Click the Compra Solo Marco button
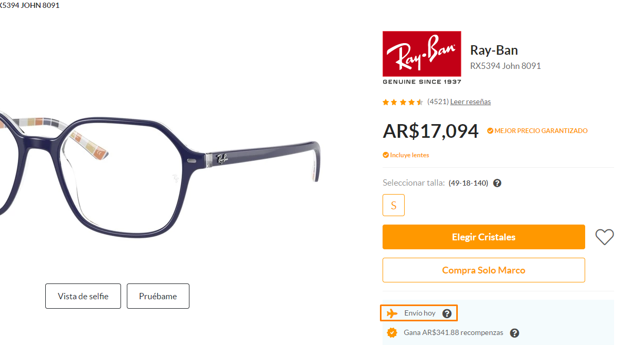This screenshot has height=345, width=622. pyautogui.click(x=484, y=270)
